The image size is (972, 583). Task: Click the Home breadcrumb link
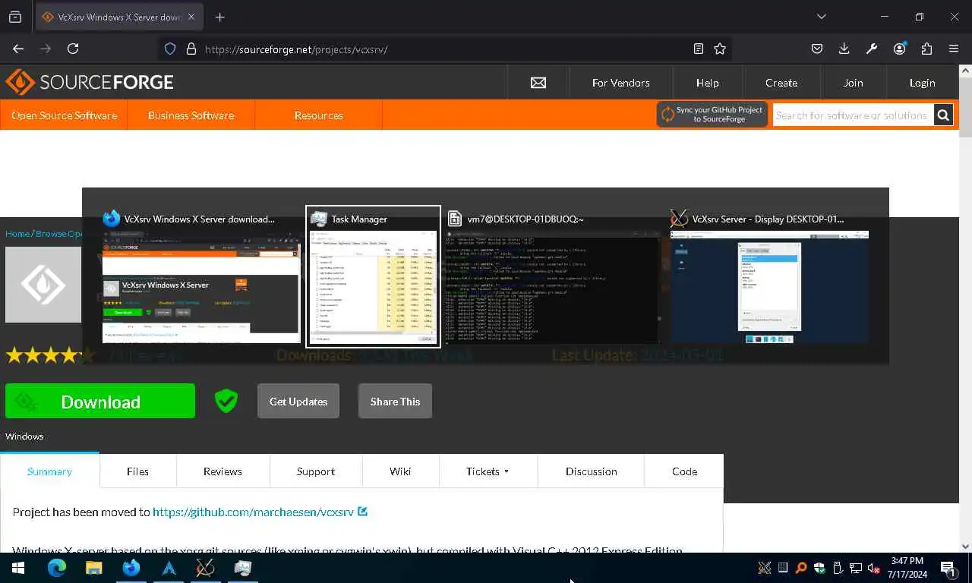coord(17,233)
